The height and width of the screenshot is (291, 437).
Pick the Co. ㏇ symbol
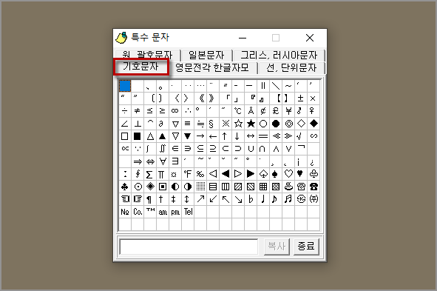[x=138, y=212]
